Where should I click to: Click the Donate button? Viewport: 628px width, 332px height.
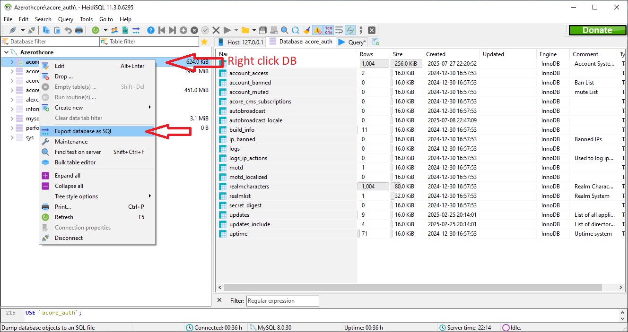597,30
